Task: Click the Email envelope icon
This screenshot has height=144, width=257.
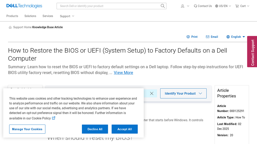Action: click(208, 37)
